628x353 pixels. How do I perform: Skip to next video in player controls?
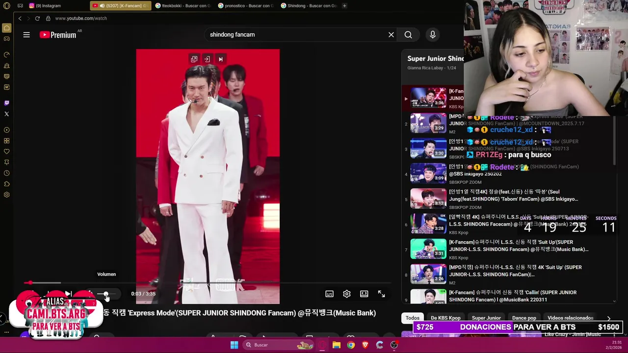click(68, 294)
